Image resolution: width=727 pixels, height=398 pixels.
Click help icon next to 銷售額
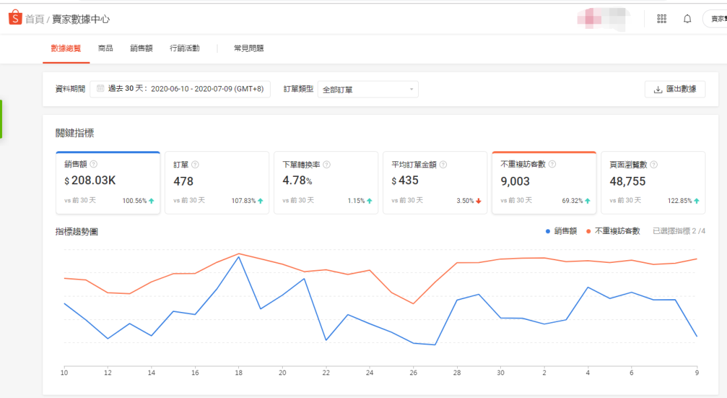94,164
